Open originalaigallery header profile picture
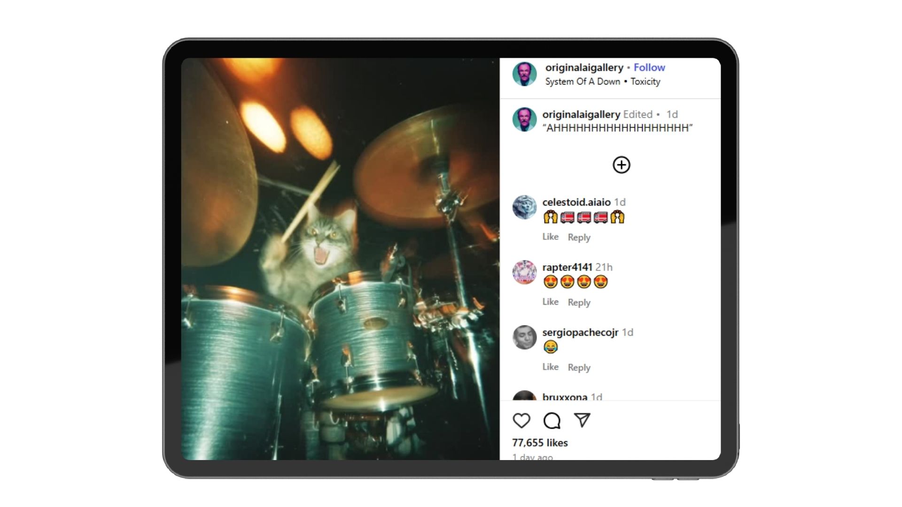 pyautogui.click(x=524, y=74)
